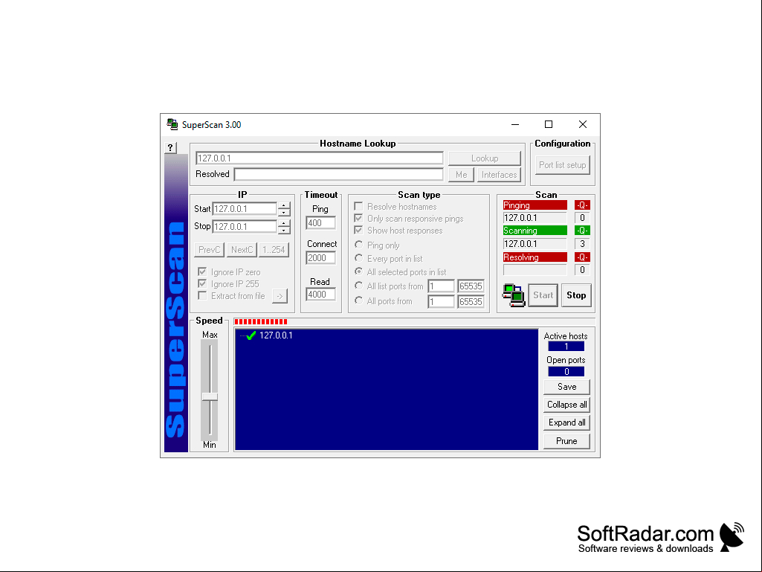Click Collapse all button

click(566, 405)
